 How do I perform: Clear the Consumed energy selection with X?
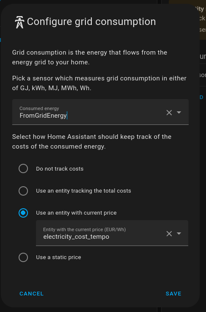[x=169, y=113]
